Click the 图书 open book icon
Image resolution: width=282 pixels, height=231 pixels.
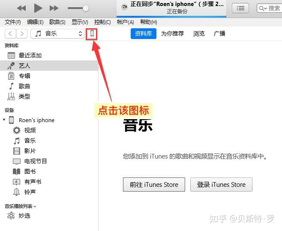17,171
